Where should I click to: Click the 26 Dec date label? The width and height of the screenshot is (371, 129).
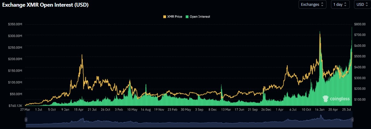coord(266,110)
